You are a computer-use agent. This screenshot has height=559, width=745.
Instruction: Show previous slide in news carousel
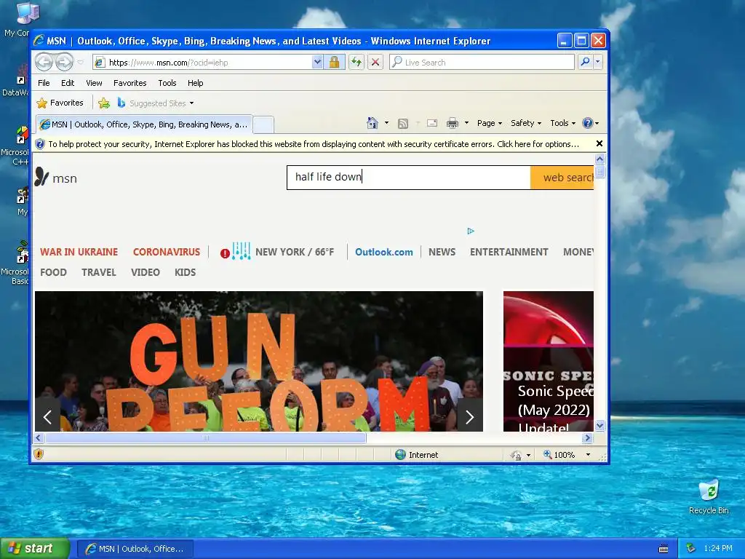47,417
